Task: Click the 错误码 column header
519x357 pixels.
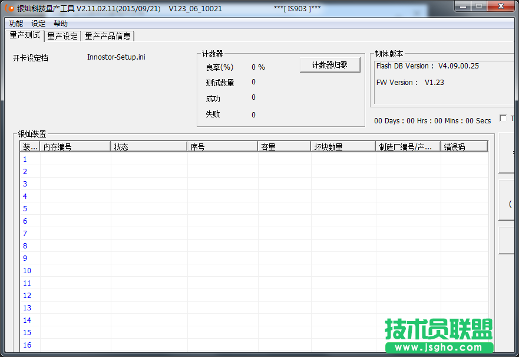Action: [x=464, y=147]
